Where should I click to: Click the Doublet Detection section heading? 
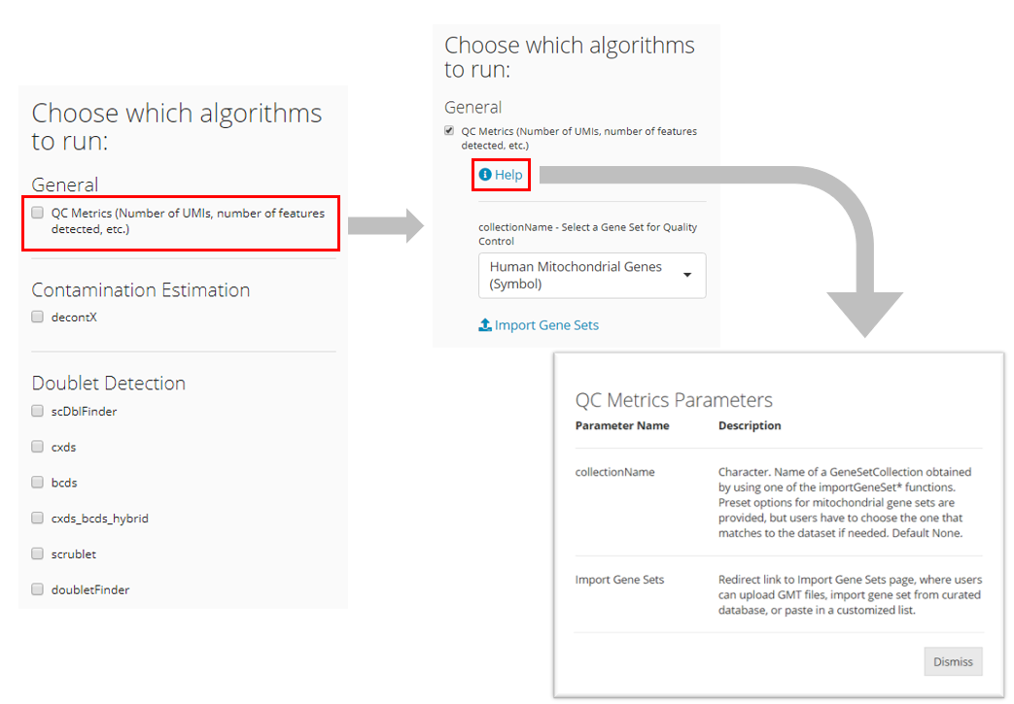[x=108, y=384]
